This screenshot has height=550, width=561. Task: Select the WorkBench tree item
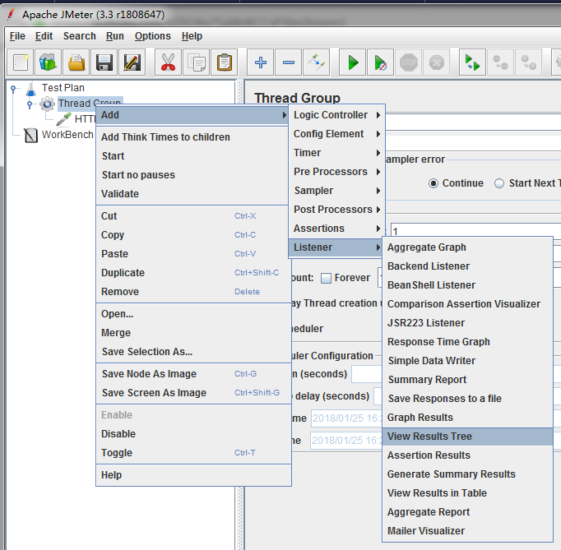coord(67,135)
